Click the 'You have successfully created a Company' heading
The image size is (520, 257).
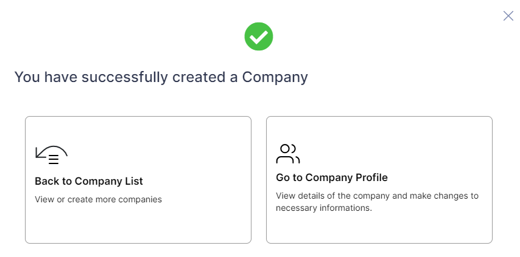tap(161, 77)
